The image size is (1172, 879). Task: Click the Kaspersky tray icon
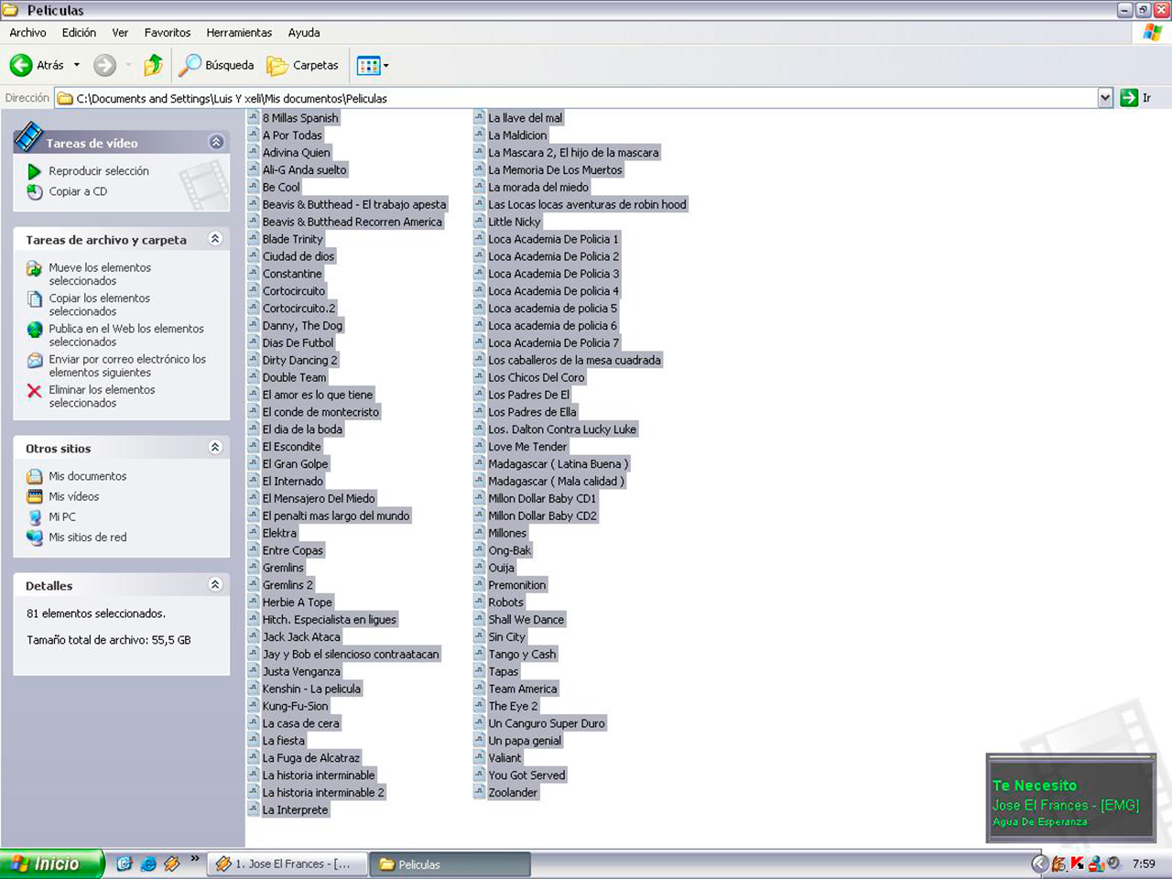click(x=1077, y=863)
